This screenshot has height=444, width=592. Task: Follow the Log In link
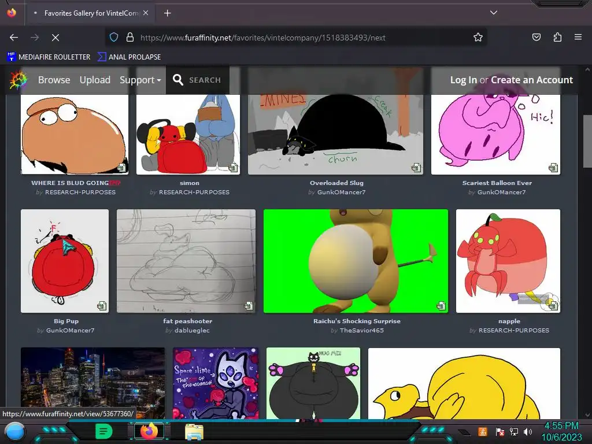(463, 80)
